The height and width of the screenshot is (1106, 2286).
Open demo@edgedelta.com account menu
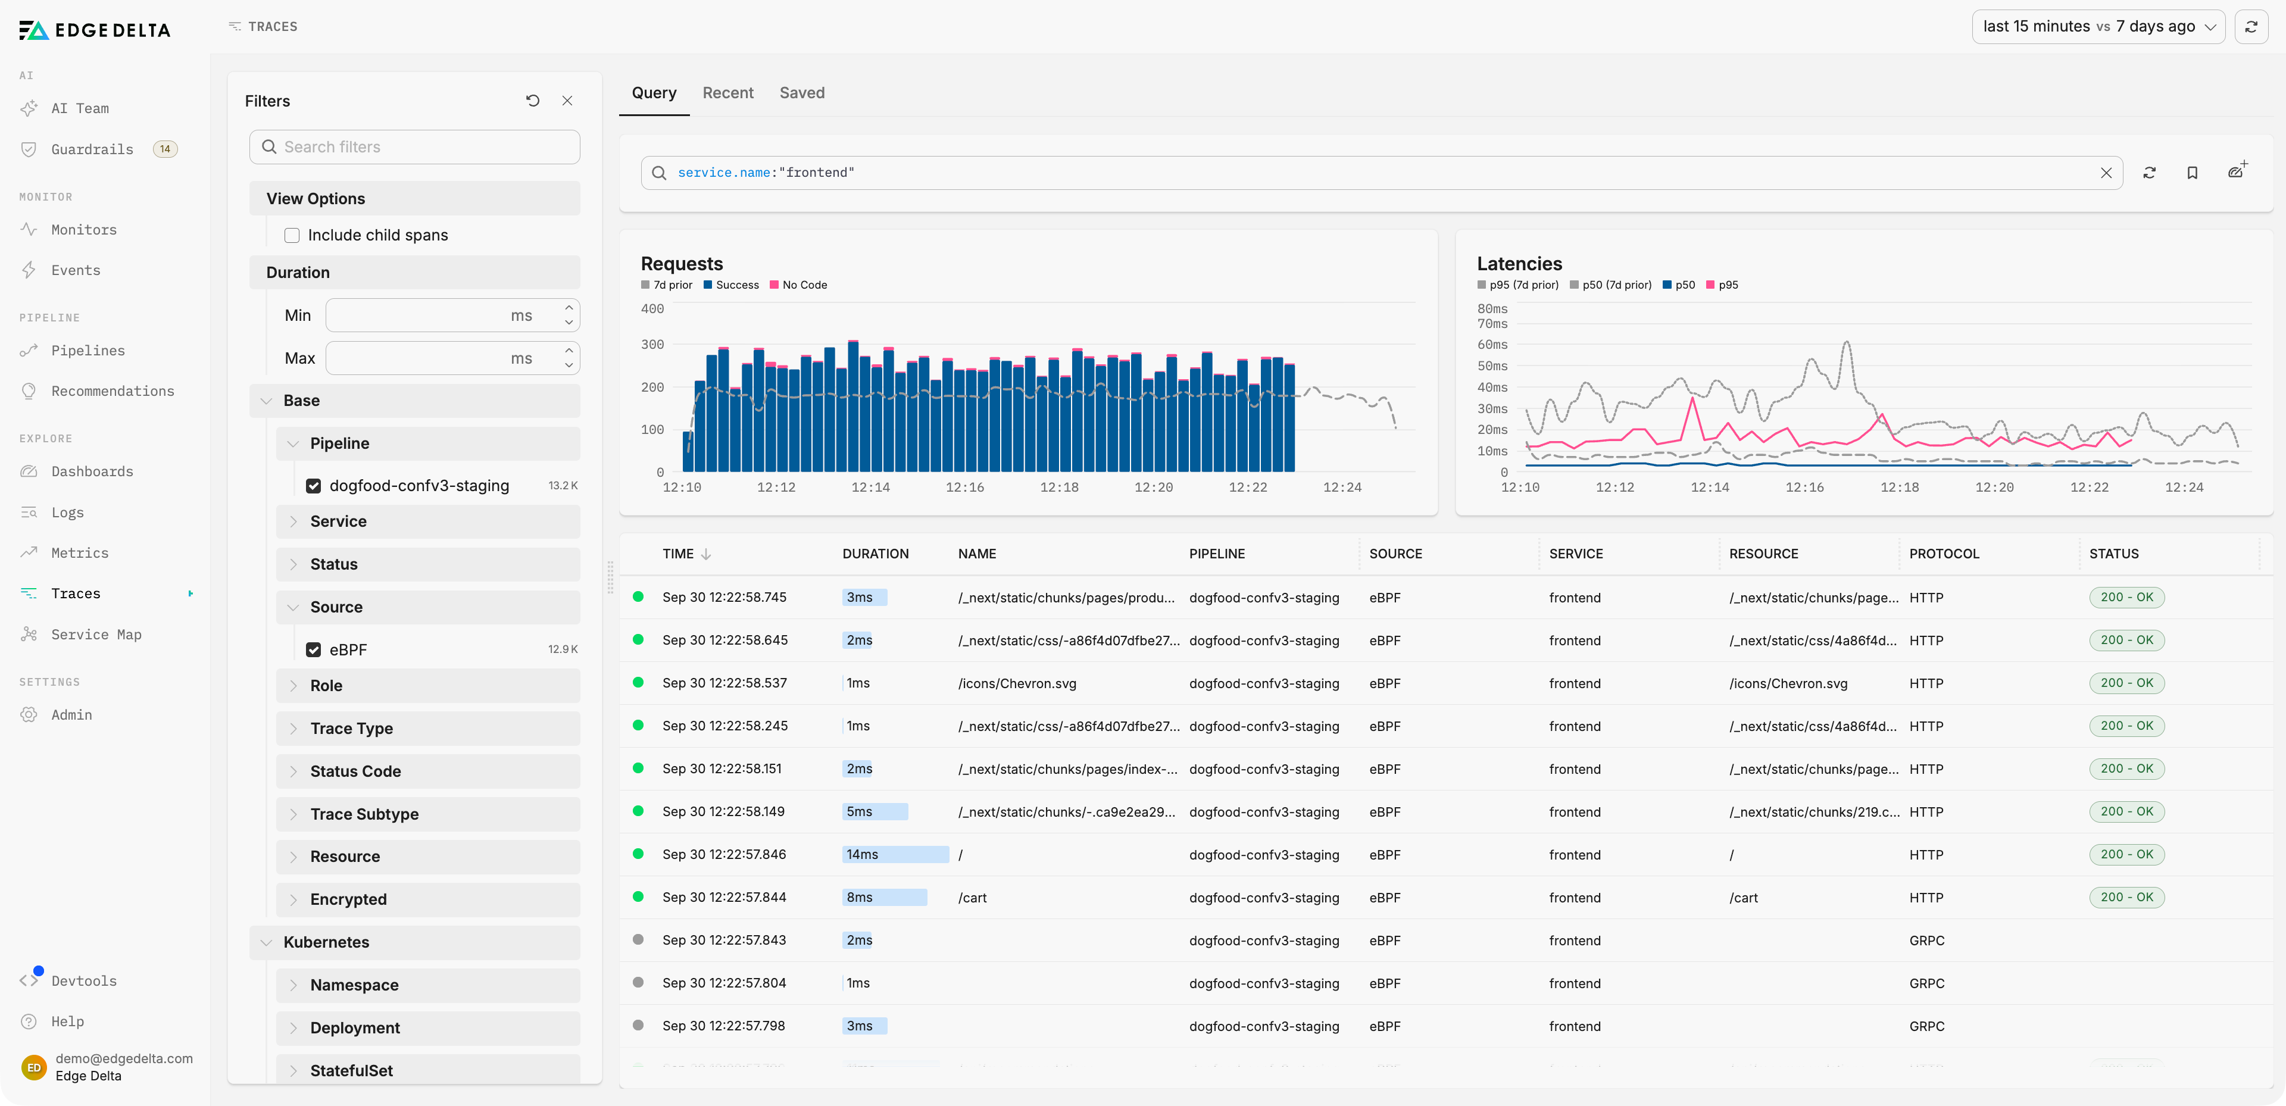point(107,1068)
